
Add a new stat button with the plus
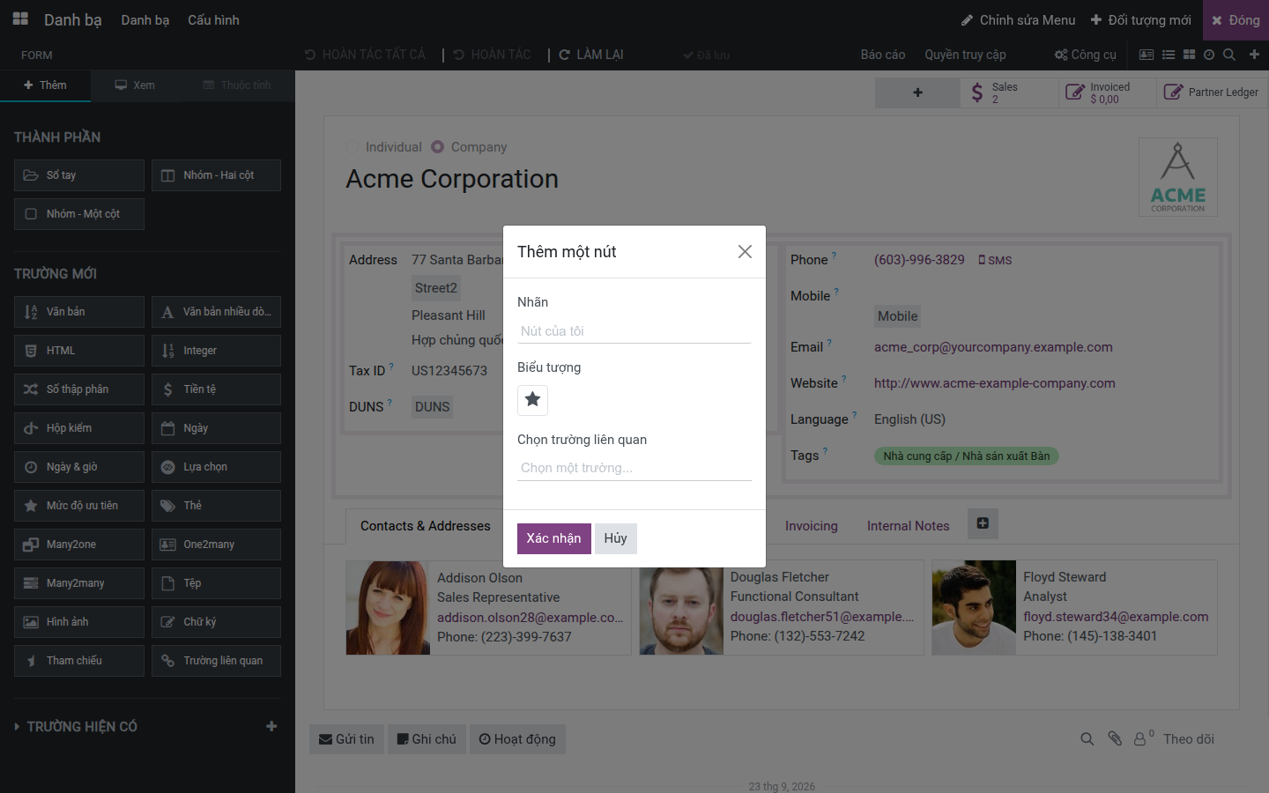[917, 93]
